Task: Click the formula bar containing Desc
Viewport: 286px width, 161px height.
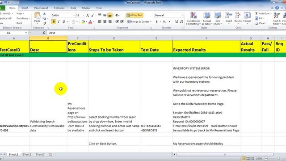Action: coord(166,33)
